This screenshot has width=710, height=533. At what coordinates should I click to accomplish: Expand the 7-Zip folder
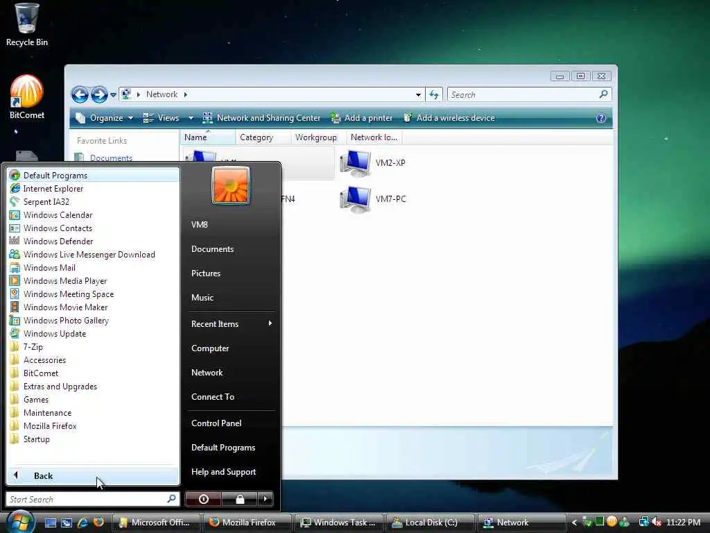tap(94, 347)
